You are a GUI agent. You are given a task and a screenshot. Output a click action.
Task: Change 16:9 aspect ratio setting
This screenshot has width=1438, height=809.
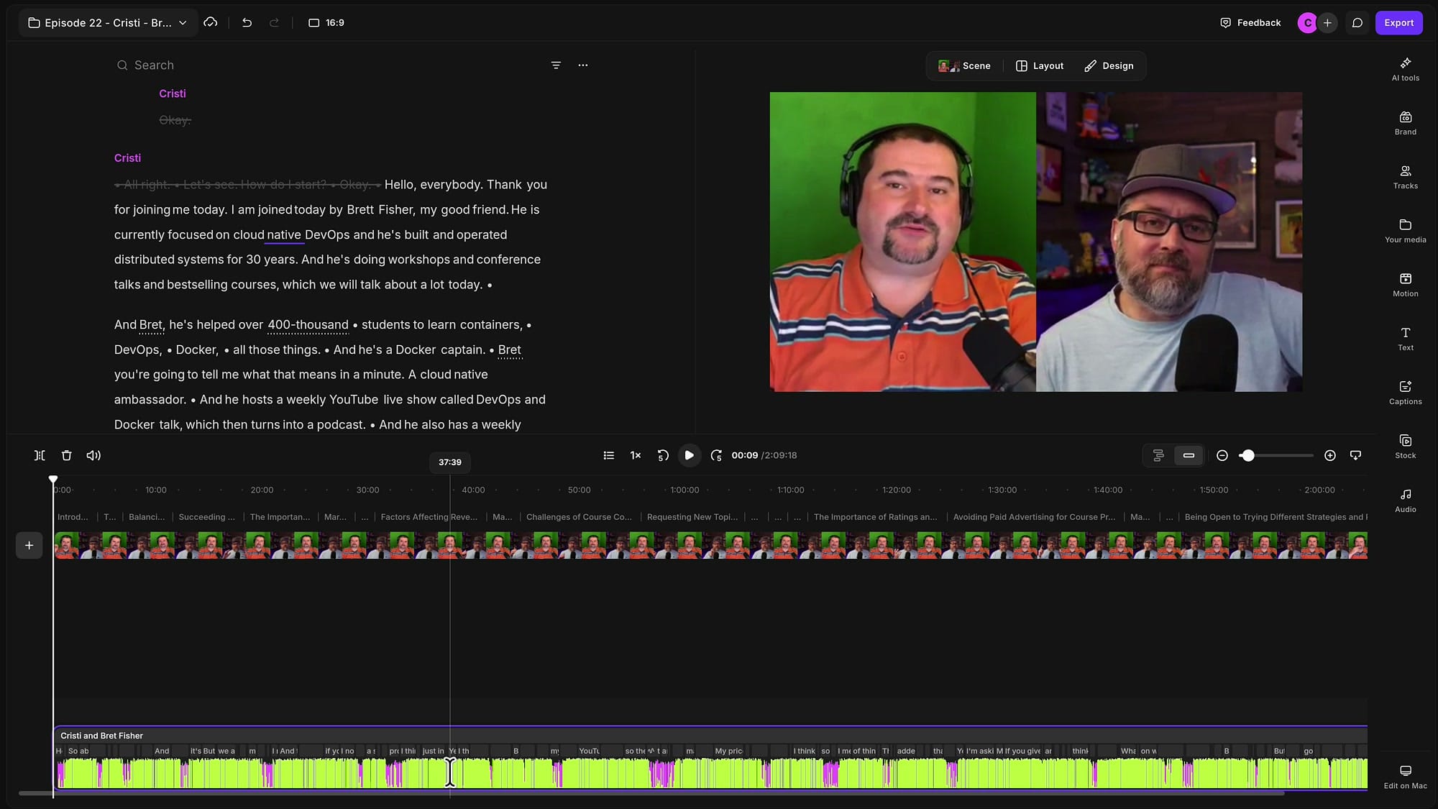326,23
